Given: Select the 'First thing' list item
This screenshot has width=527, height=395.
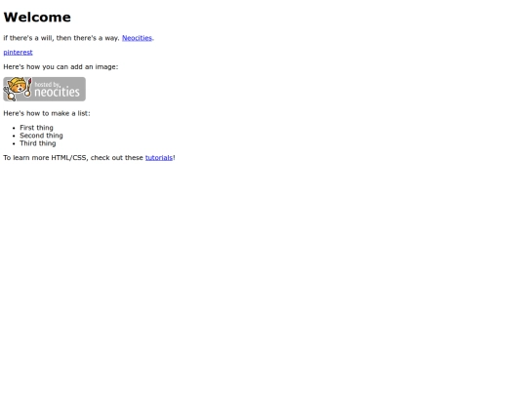Looking at the screenshot, I should coord(36,128).
